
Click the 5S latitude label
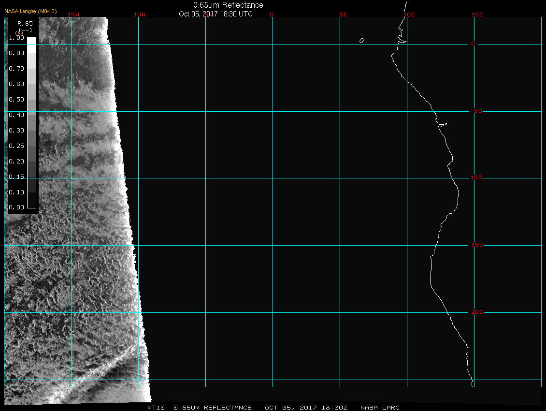[477, 111]
